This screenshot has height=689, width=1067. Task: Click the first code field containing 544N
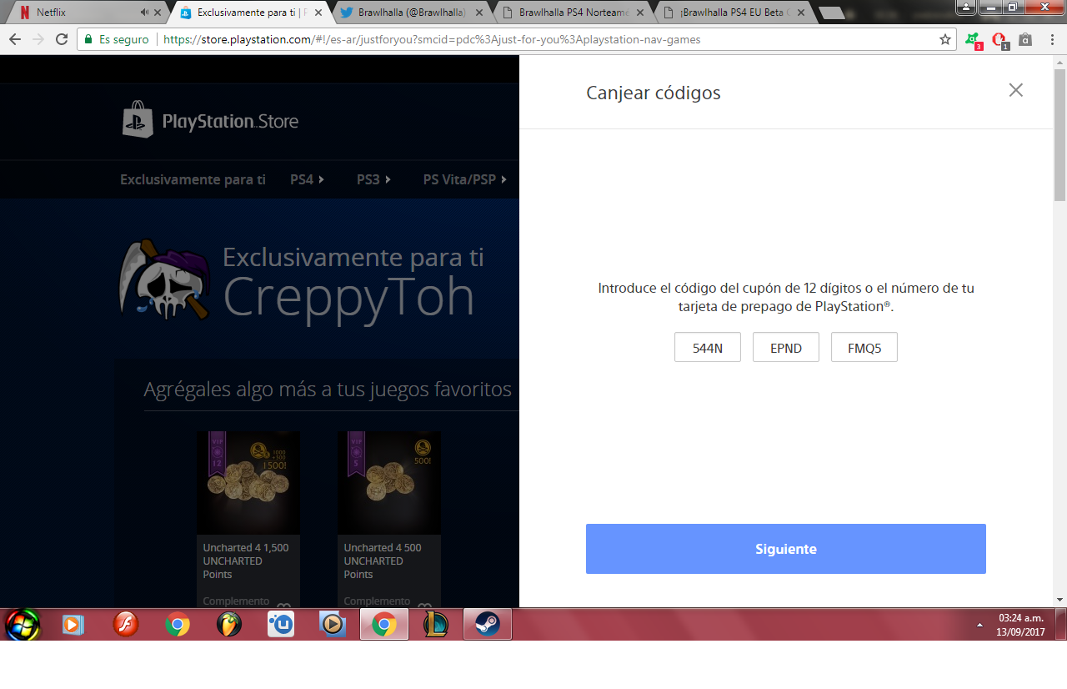tap(708, 348)
